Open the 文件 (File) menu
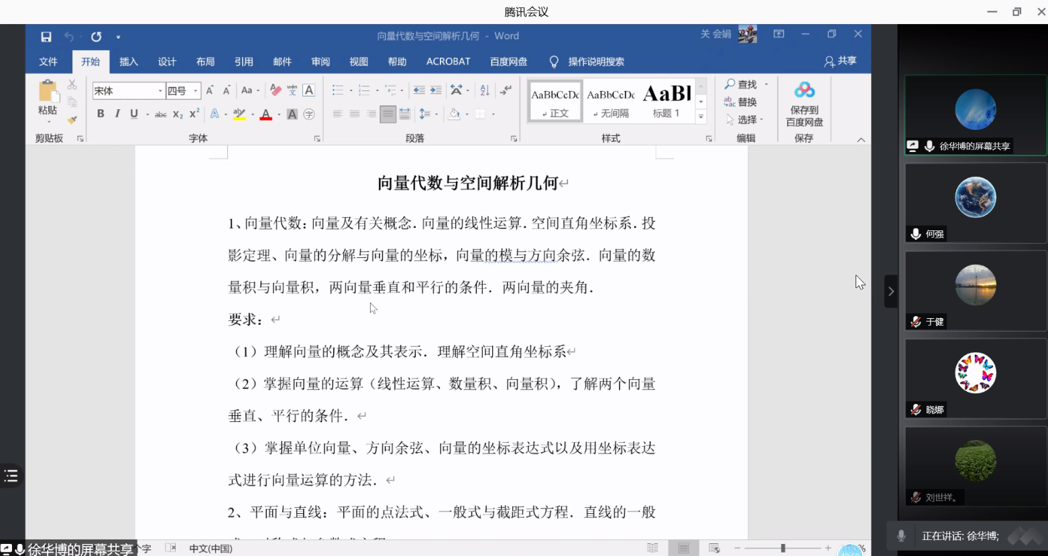Image resolution: width=1048 pixels, height=556 pixels. tap(48, 62)
